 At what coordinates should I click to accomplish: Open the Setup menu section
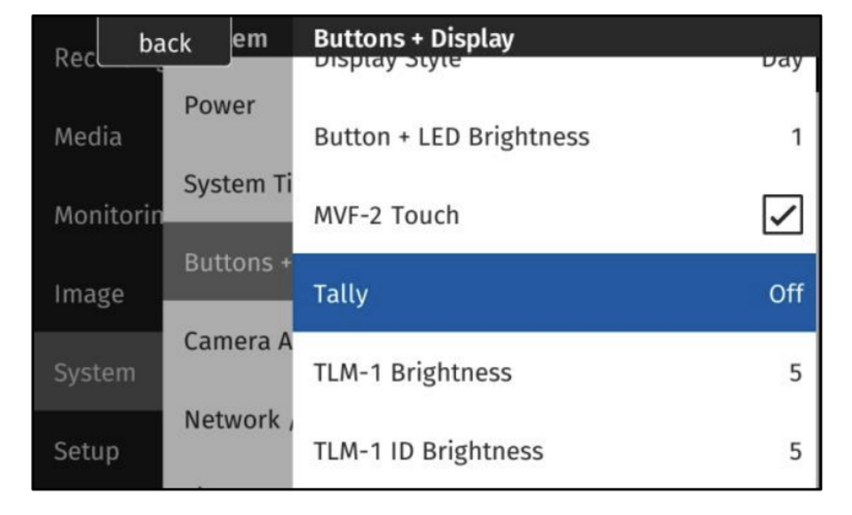coord(87,451)
